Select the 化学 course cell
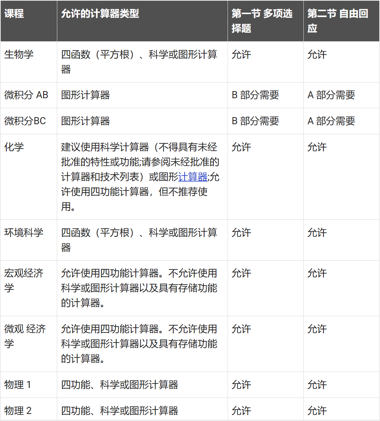 [x=14, y=147]
